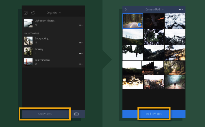Image resolution: width=205 pixels, height=127 pixels.
Task: Expand the Organize dropdown
Action: (54, 13)
